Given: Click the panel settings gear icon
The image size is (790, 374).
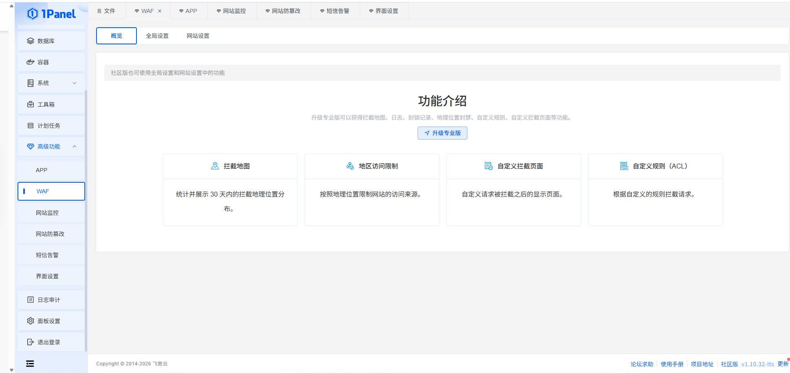Looking at the screenshot, I should [31, 321].
